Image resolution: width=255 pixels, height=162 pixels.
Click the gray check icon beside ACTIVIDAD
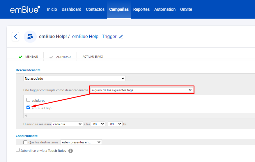pos(52,57)
